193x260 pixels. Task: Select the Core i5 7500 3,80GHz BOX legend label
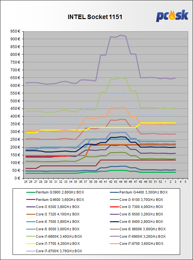[x=58, y=222]
